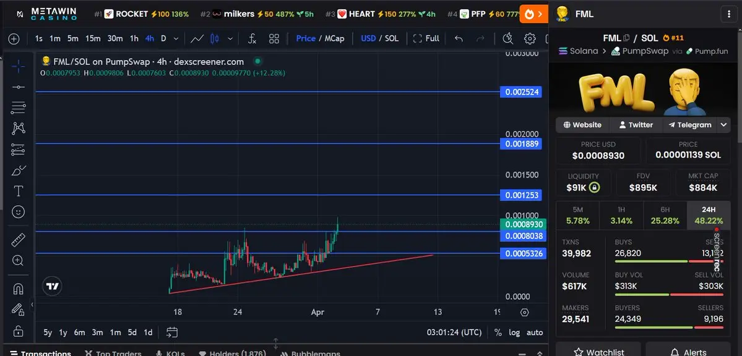Screen dimensions: 742x356
Task: Open trending #3 HEART token
Action: click(x=381, y=14)
